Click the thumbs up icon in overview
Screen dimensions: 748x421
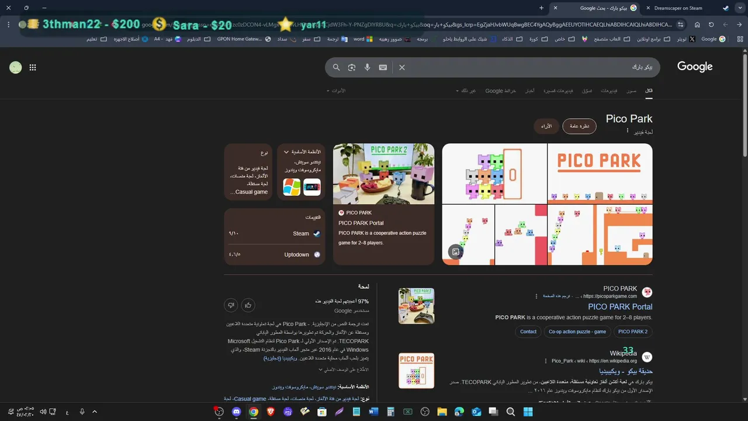tap(248, 305)
